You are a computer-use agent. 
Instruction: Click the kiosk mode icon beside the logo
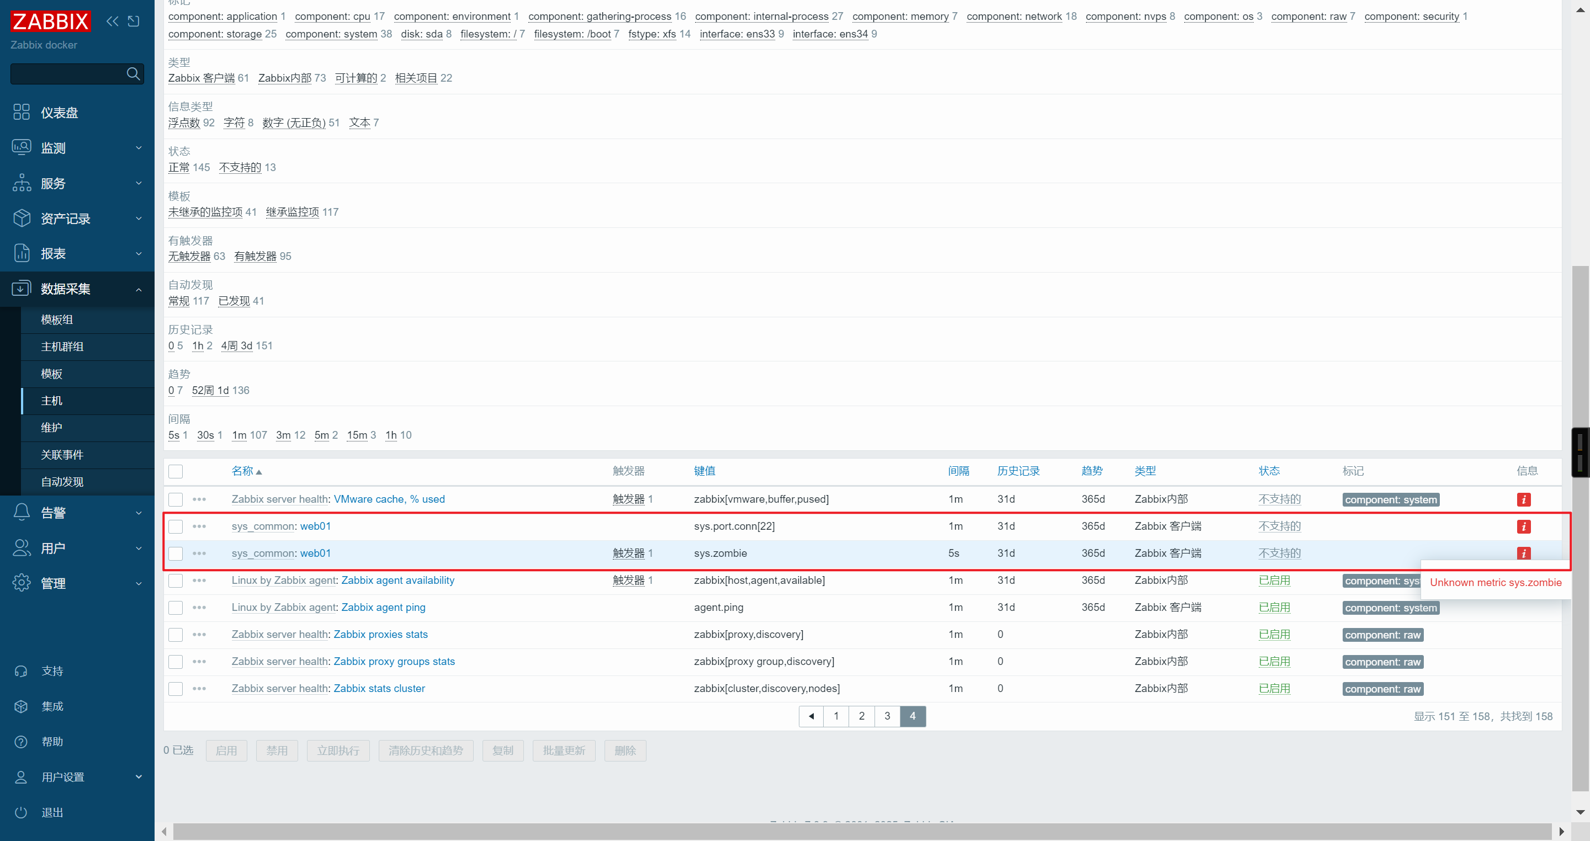pyautogui.click(x=133, y=21)
